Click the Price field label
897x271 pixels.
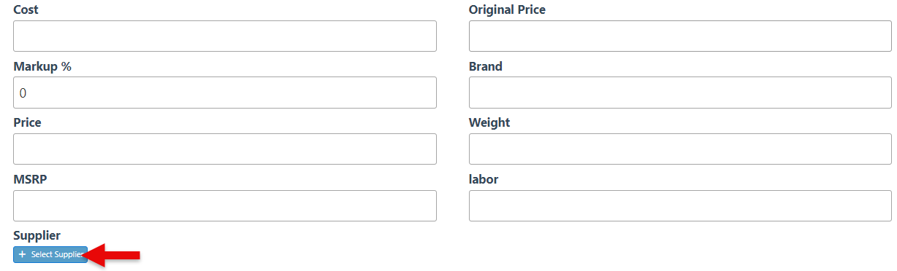coord(27,122)
